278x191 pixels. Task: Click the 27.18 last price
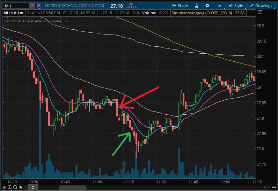pyautogui.click(x=117, y=6)
